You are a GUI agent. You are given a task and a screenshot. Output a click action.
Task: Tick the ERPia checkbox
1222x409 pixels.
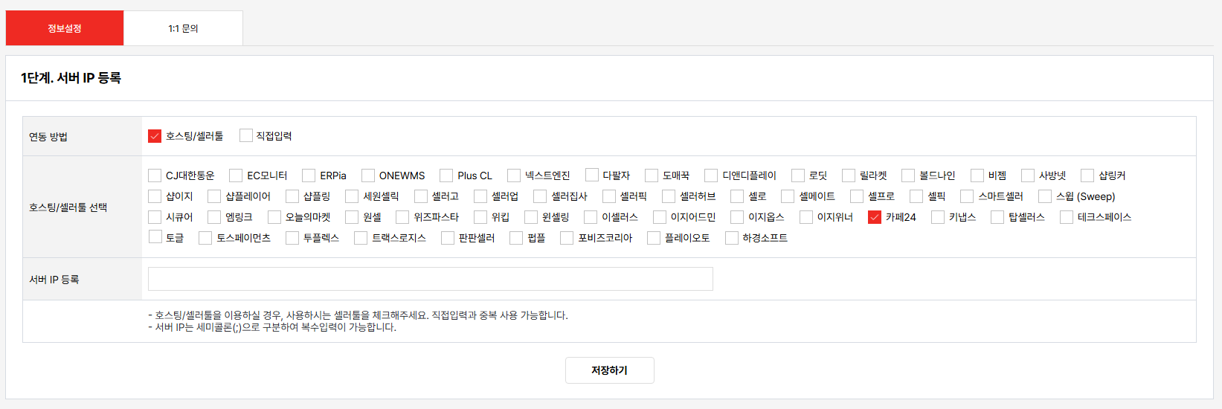point(309,175)
